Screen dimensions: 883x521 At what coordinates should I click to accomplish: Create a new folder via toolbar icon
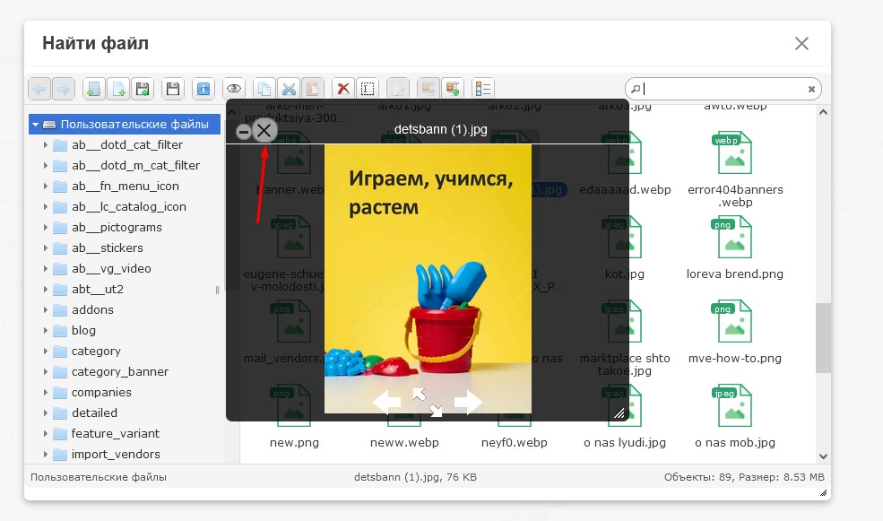94,89
